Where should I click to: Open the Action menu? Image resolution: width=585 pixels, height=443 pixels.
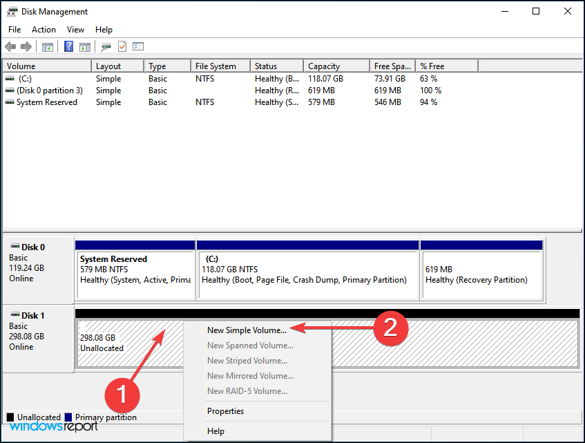[x=44, y=30]
